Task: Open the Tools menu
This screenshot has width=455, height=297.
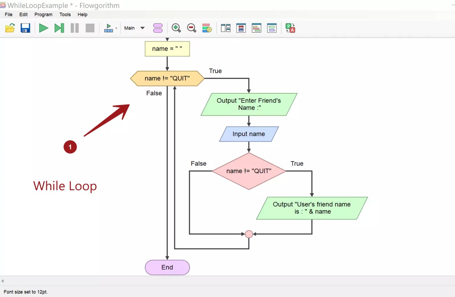Action: [x=65, y=14]
